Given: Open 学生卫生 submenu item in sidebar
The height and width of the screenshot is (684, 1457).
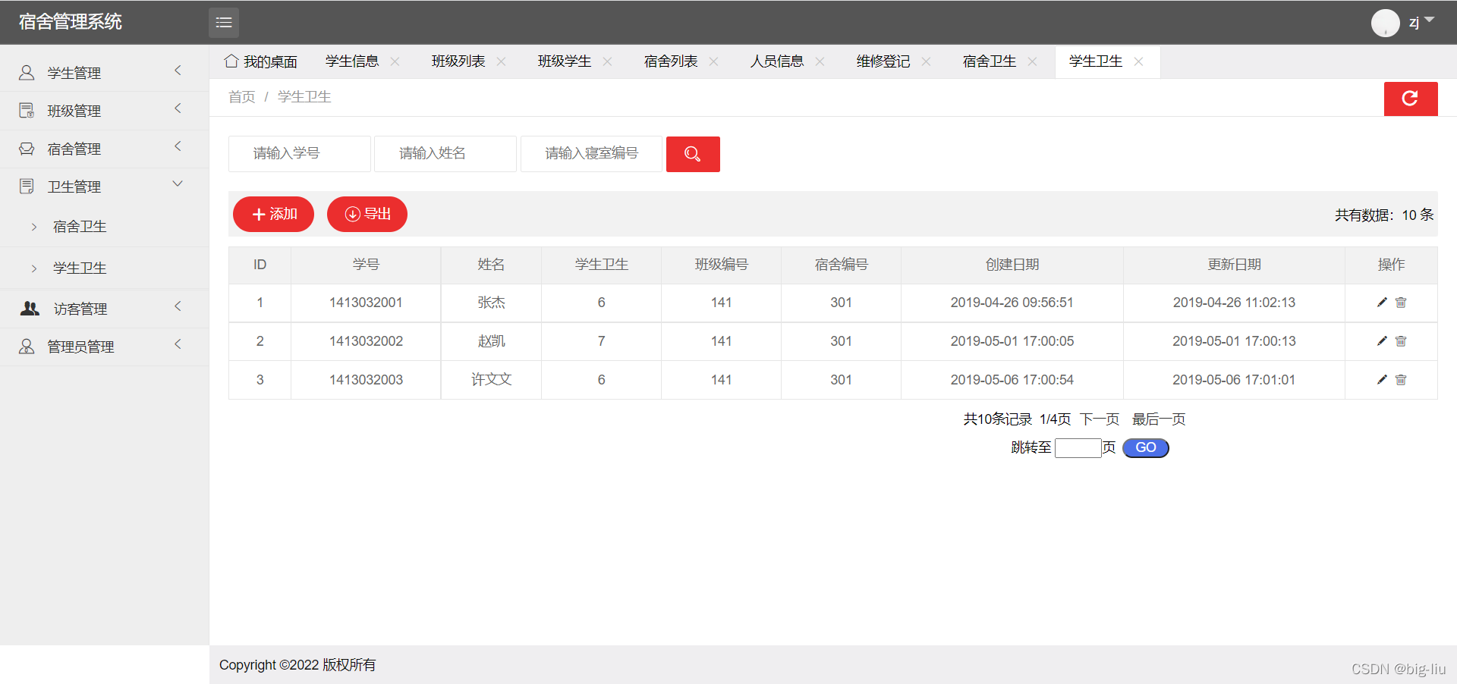Looking at the screenshot, I should (x=80, y=268).
